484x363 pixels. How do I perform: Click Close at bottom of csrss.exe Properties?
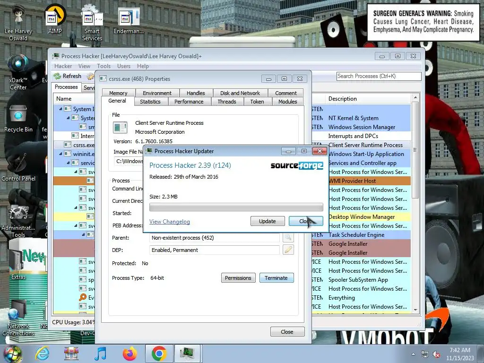coord(287,332)
